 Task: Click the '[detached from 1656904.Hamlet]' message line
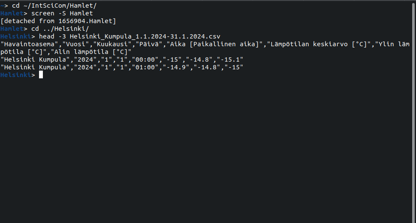[58, 21]
